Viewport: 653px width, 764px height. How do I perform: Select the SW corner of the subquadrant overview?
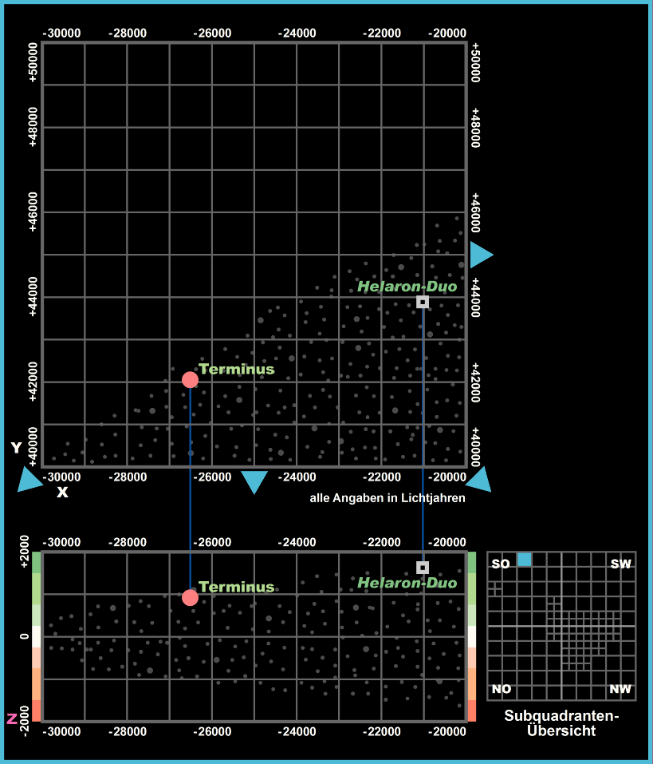pos(620,564)
